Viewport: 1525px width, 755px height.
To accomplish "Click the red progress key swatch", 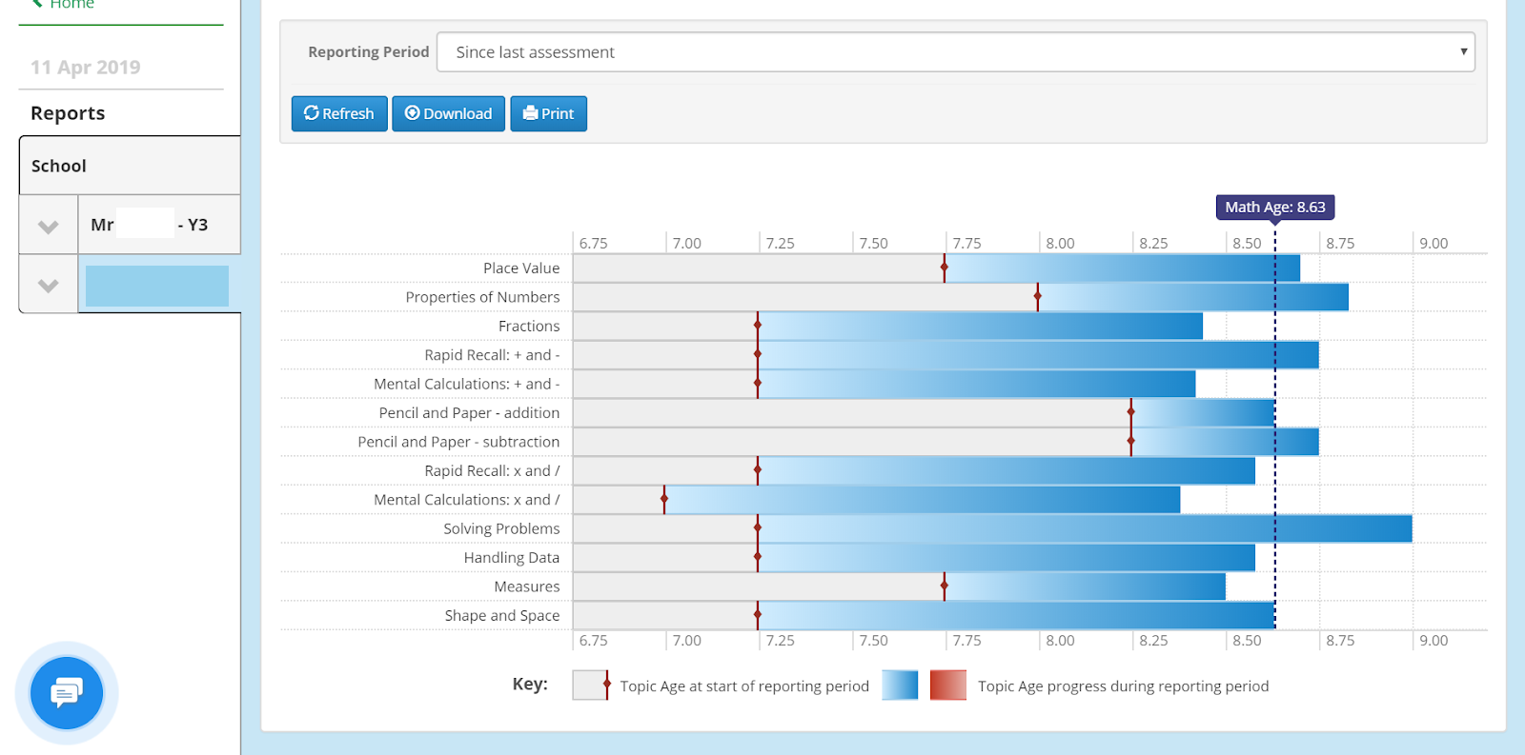I will (x=948, y=685).
